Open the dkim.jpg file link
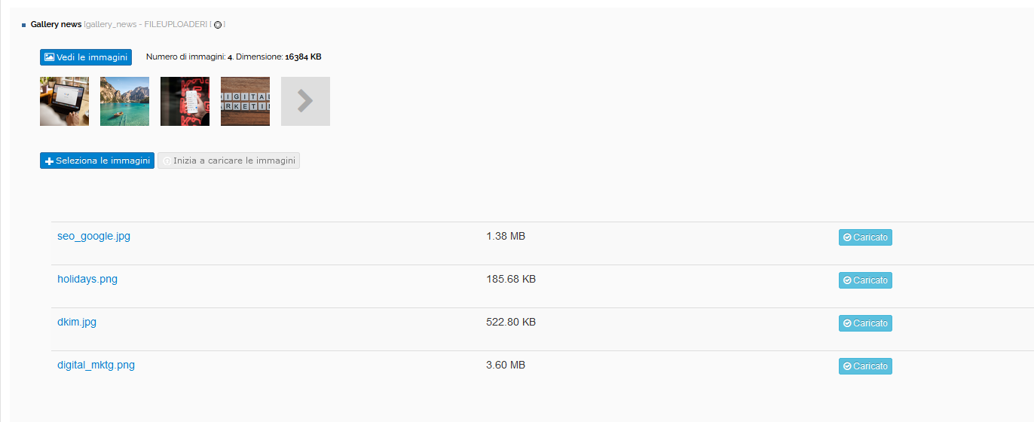Viewport: 1034px width, 422px height. pyautogui.click(x=77, y=322)
